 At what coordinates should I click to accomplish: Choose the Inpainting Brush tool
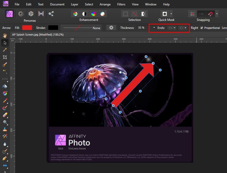click(x=5, y=136)
